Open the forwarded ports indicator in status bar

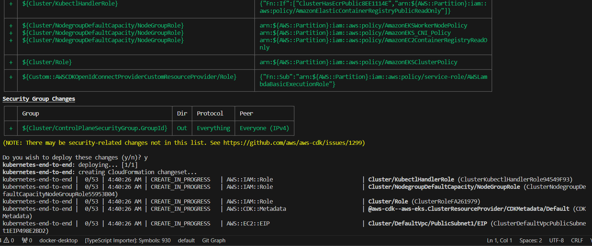(x=27, y=241)
